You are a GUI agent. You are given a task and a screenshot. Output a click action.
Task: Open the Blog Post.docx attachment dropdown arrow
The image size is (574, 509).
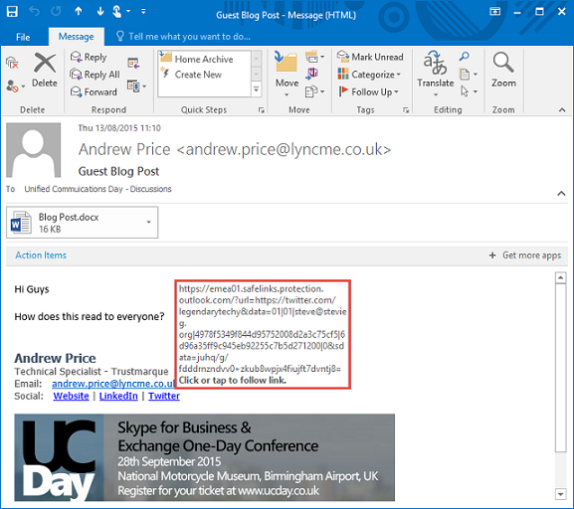tap(148, 222)
